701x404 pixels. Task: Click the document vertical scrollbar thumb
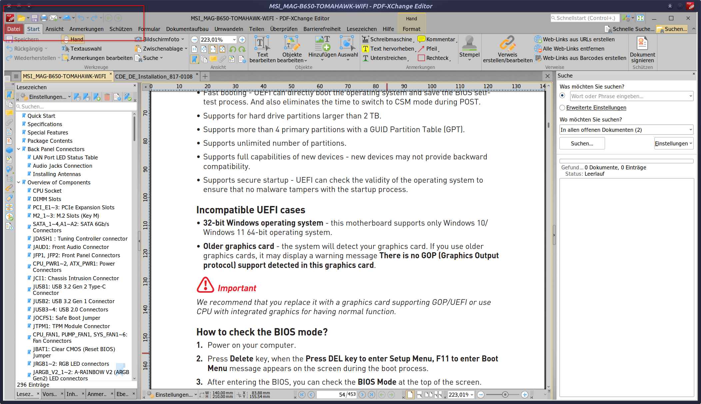(548, 125)
